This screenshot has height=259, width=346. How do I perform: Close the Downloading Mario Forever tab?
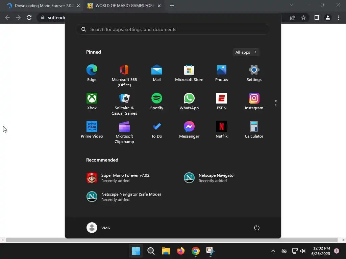pyautogui.click(x=78, y=6)
